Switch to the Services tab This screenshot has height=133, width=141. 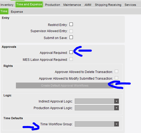click(130, 5)
